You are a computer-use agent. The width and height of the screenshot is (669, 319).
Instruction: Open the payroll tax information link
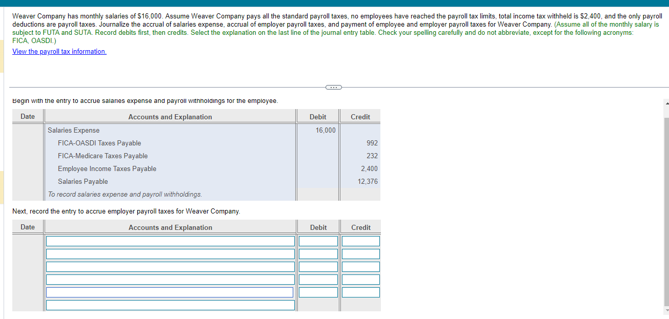coord(59,51)
